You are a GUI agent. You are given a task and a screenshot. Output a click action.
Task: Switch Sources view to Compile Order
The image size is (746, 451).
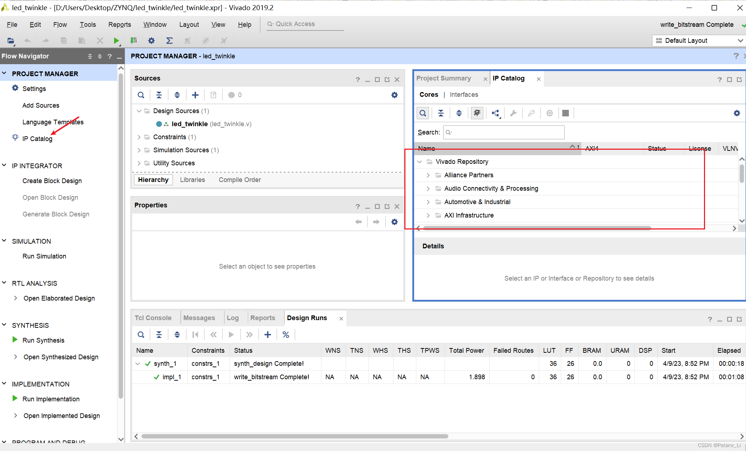tap(239, 180)
